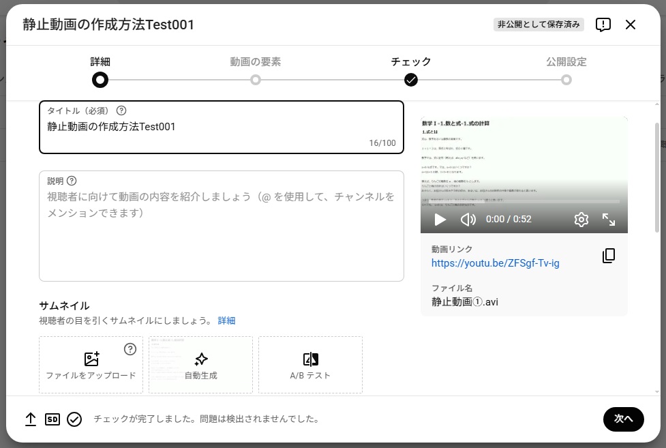Go to the チェック step

coord(411,80)
